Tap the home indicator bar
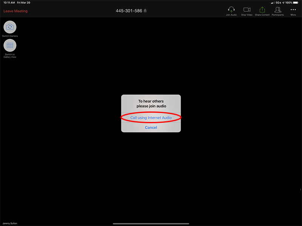Screen dimensions: 302x226 (x=151, y=224)
